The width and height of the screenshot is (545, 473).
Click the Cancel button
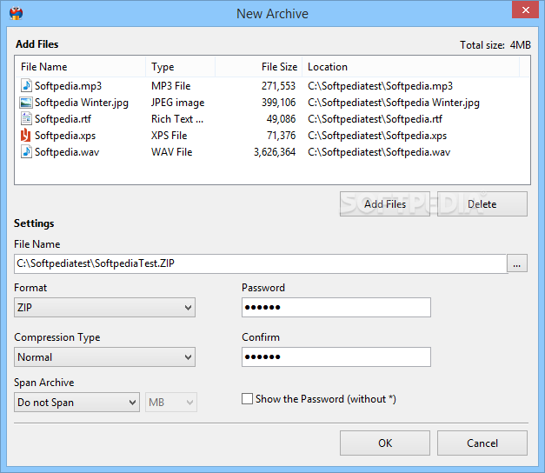click(x=482, y=443)
